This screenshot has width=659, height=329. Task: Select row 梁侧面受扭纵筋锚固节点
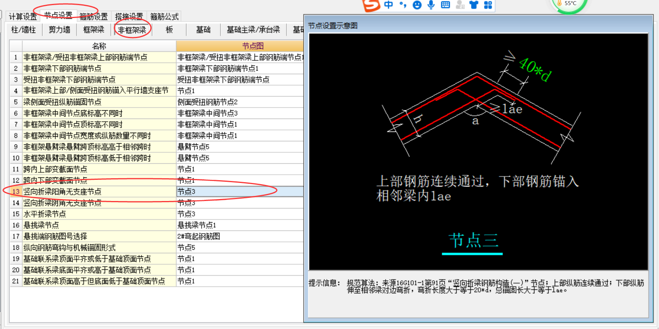pyautogui.click(x=99, y=102)
